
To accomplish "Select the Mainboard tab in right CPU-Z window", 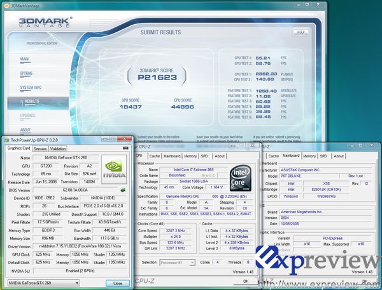I will pyautogui.click(x=291, y=155).
